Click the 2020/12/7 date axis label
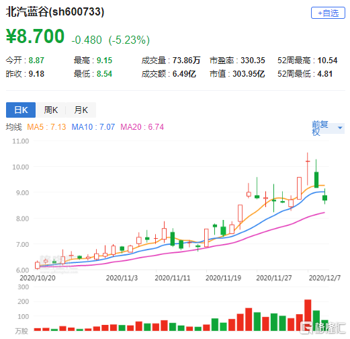This screenshot has height=339, width=350. (324, 278)
